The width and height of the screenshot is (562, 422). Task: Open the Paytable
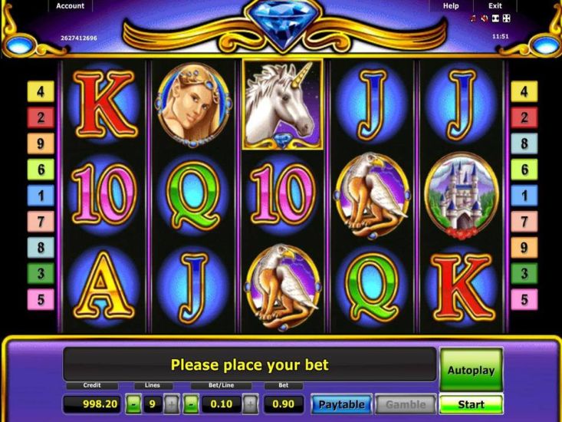point(342,404)
